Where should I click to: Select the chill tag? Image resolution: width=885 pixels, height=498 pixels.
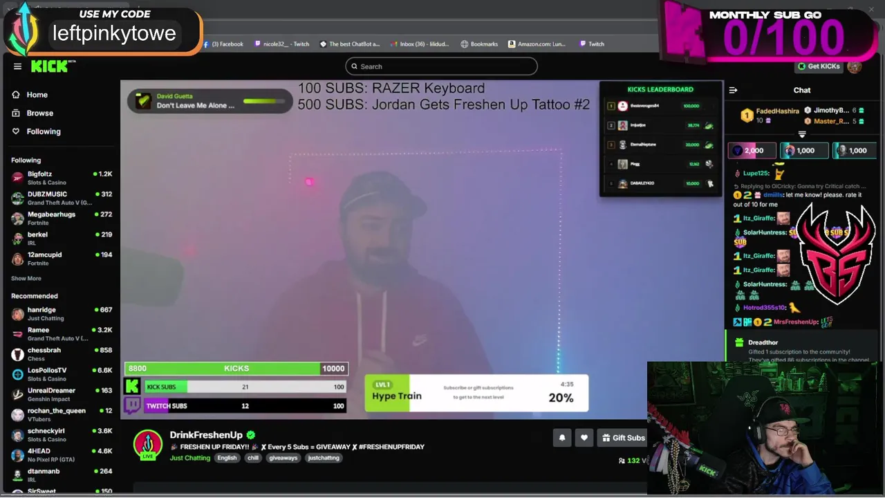253,458
